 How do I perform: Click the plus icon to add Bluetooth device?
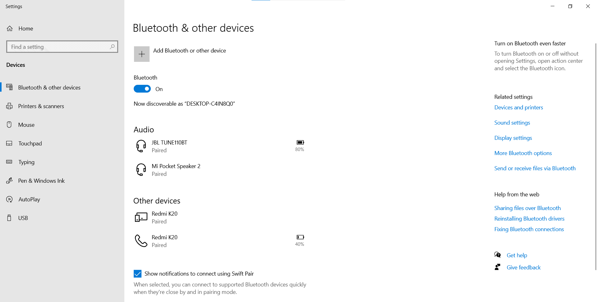click(141, 54)
